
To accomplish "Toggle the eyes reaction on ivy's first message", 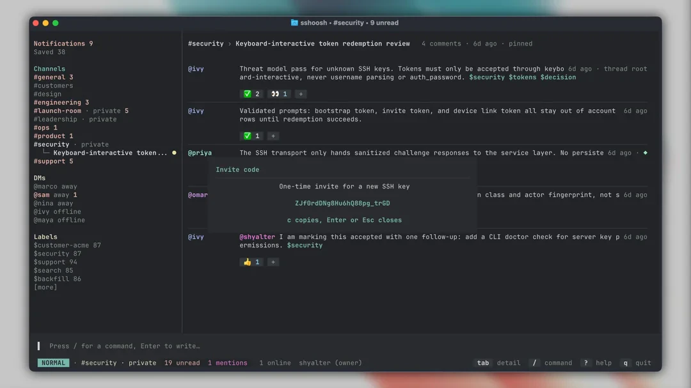I will coord(279,94).
